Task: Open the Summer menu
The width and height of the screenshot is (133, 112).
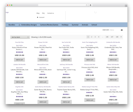Action: click(x=75, y=25)
